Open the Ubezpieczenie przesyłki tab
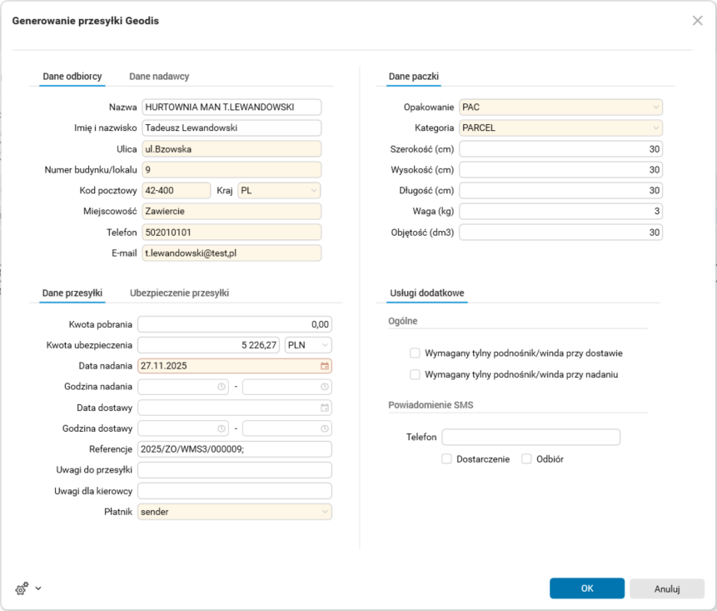 pos(179,293)
